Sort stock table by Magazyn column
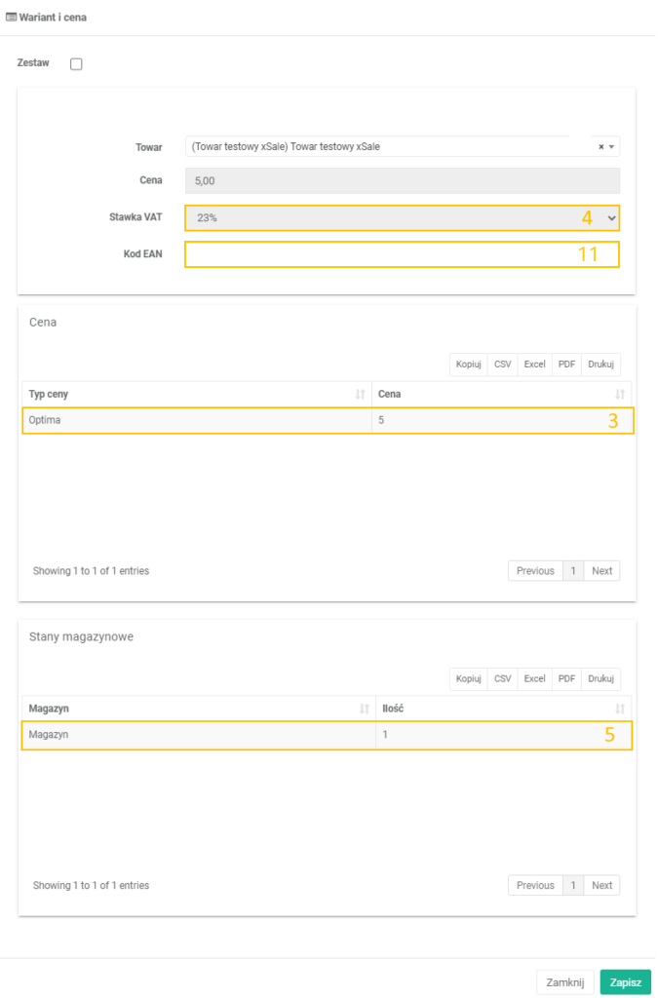The height and width of the screenshot is (998, 658). click(195, 709)
